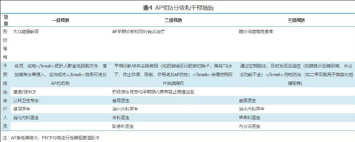Click the 公共卫生专家 cell

click(x=26, y=100)
